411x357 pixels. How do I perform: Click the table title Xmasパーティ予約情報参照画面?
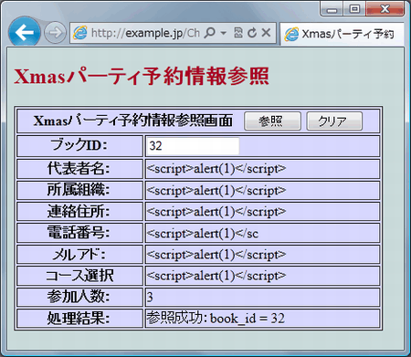tap(133, 121)
